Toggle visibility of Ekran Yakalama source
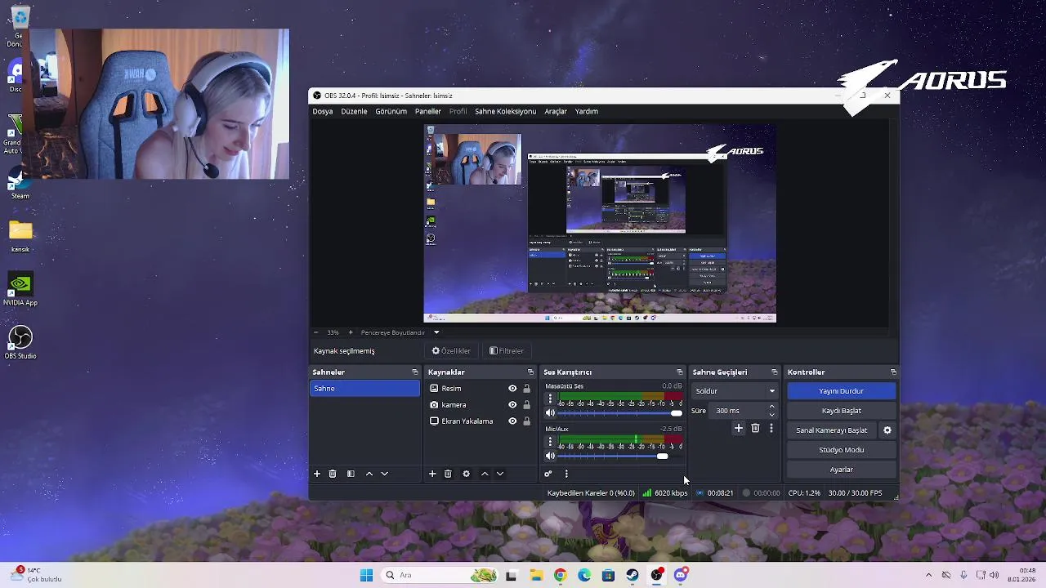This screenshot has width=1046, height=588. (512, 421)
